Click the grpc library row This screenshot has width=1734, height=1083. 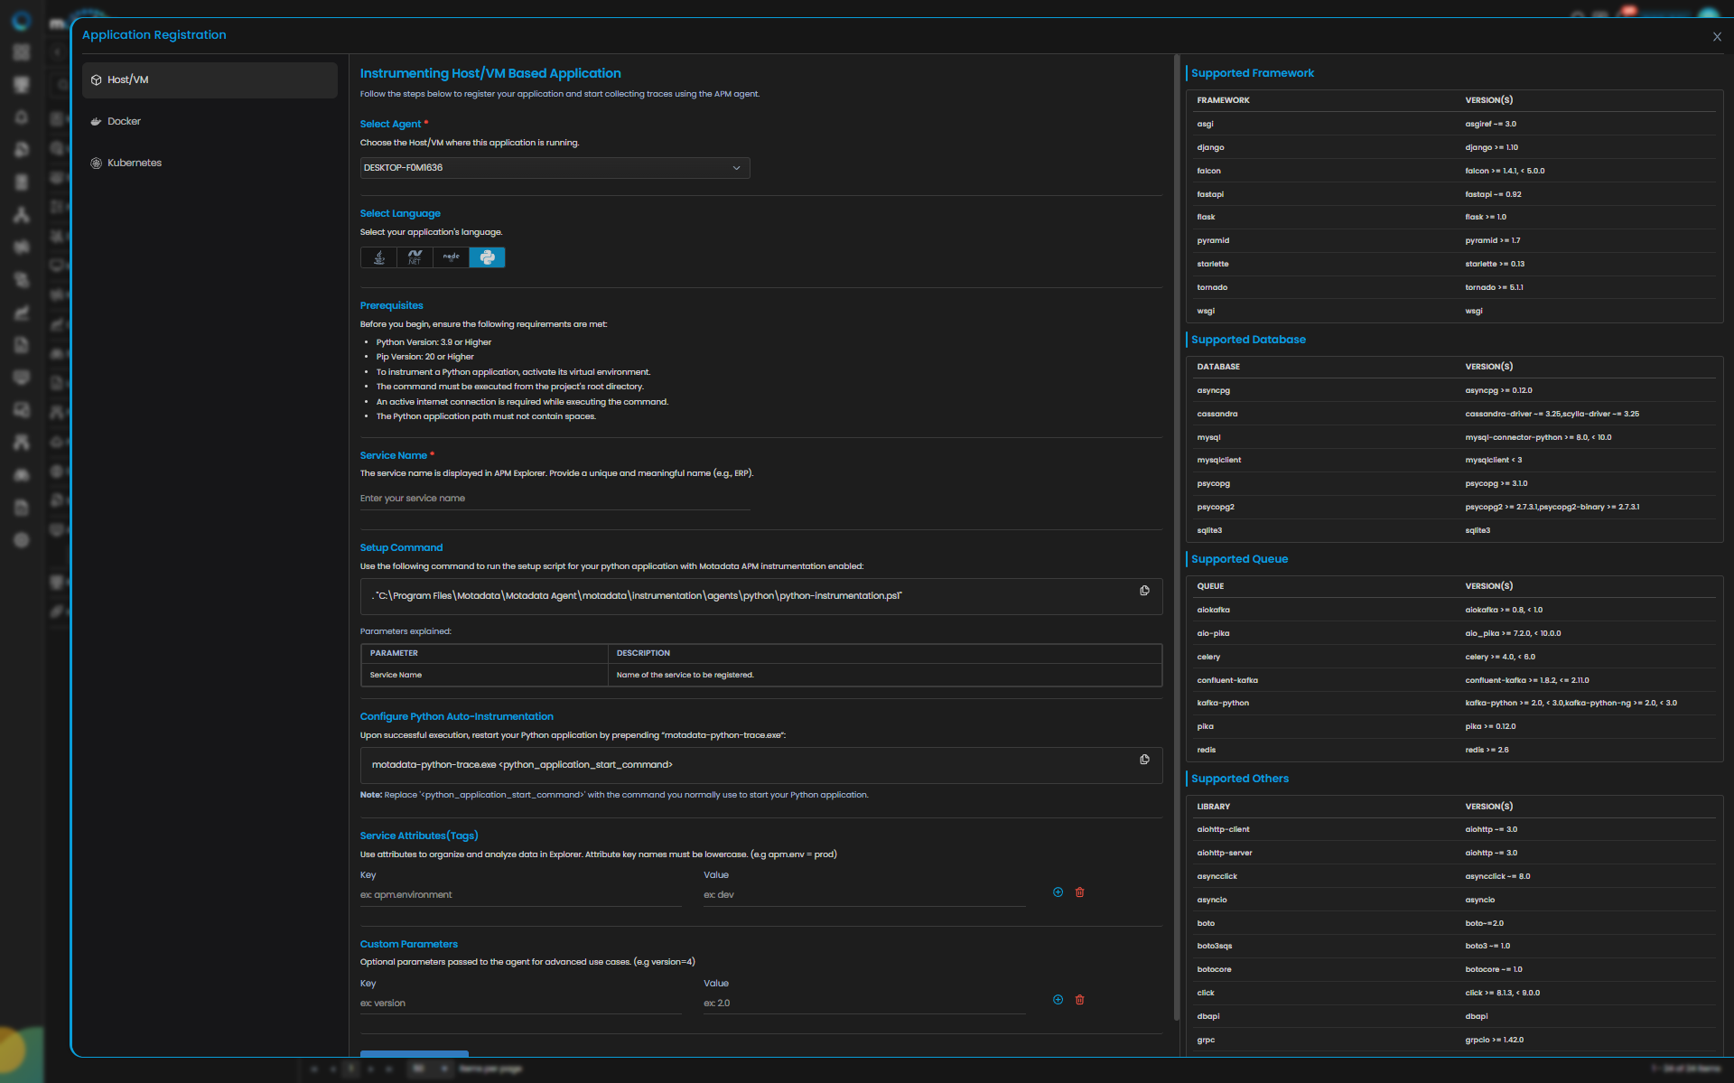tap(1454, 1040)
